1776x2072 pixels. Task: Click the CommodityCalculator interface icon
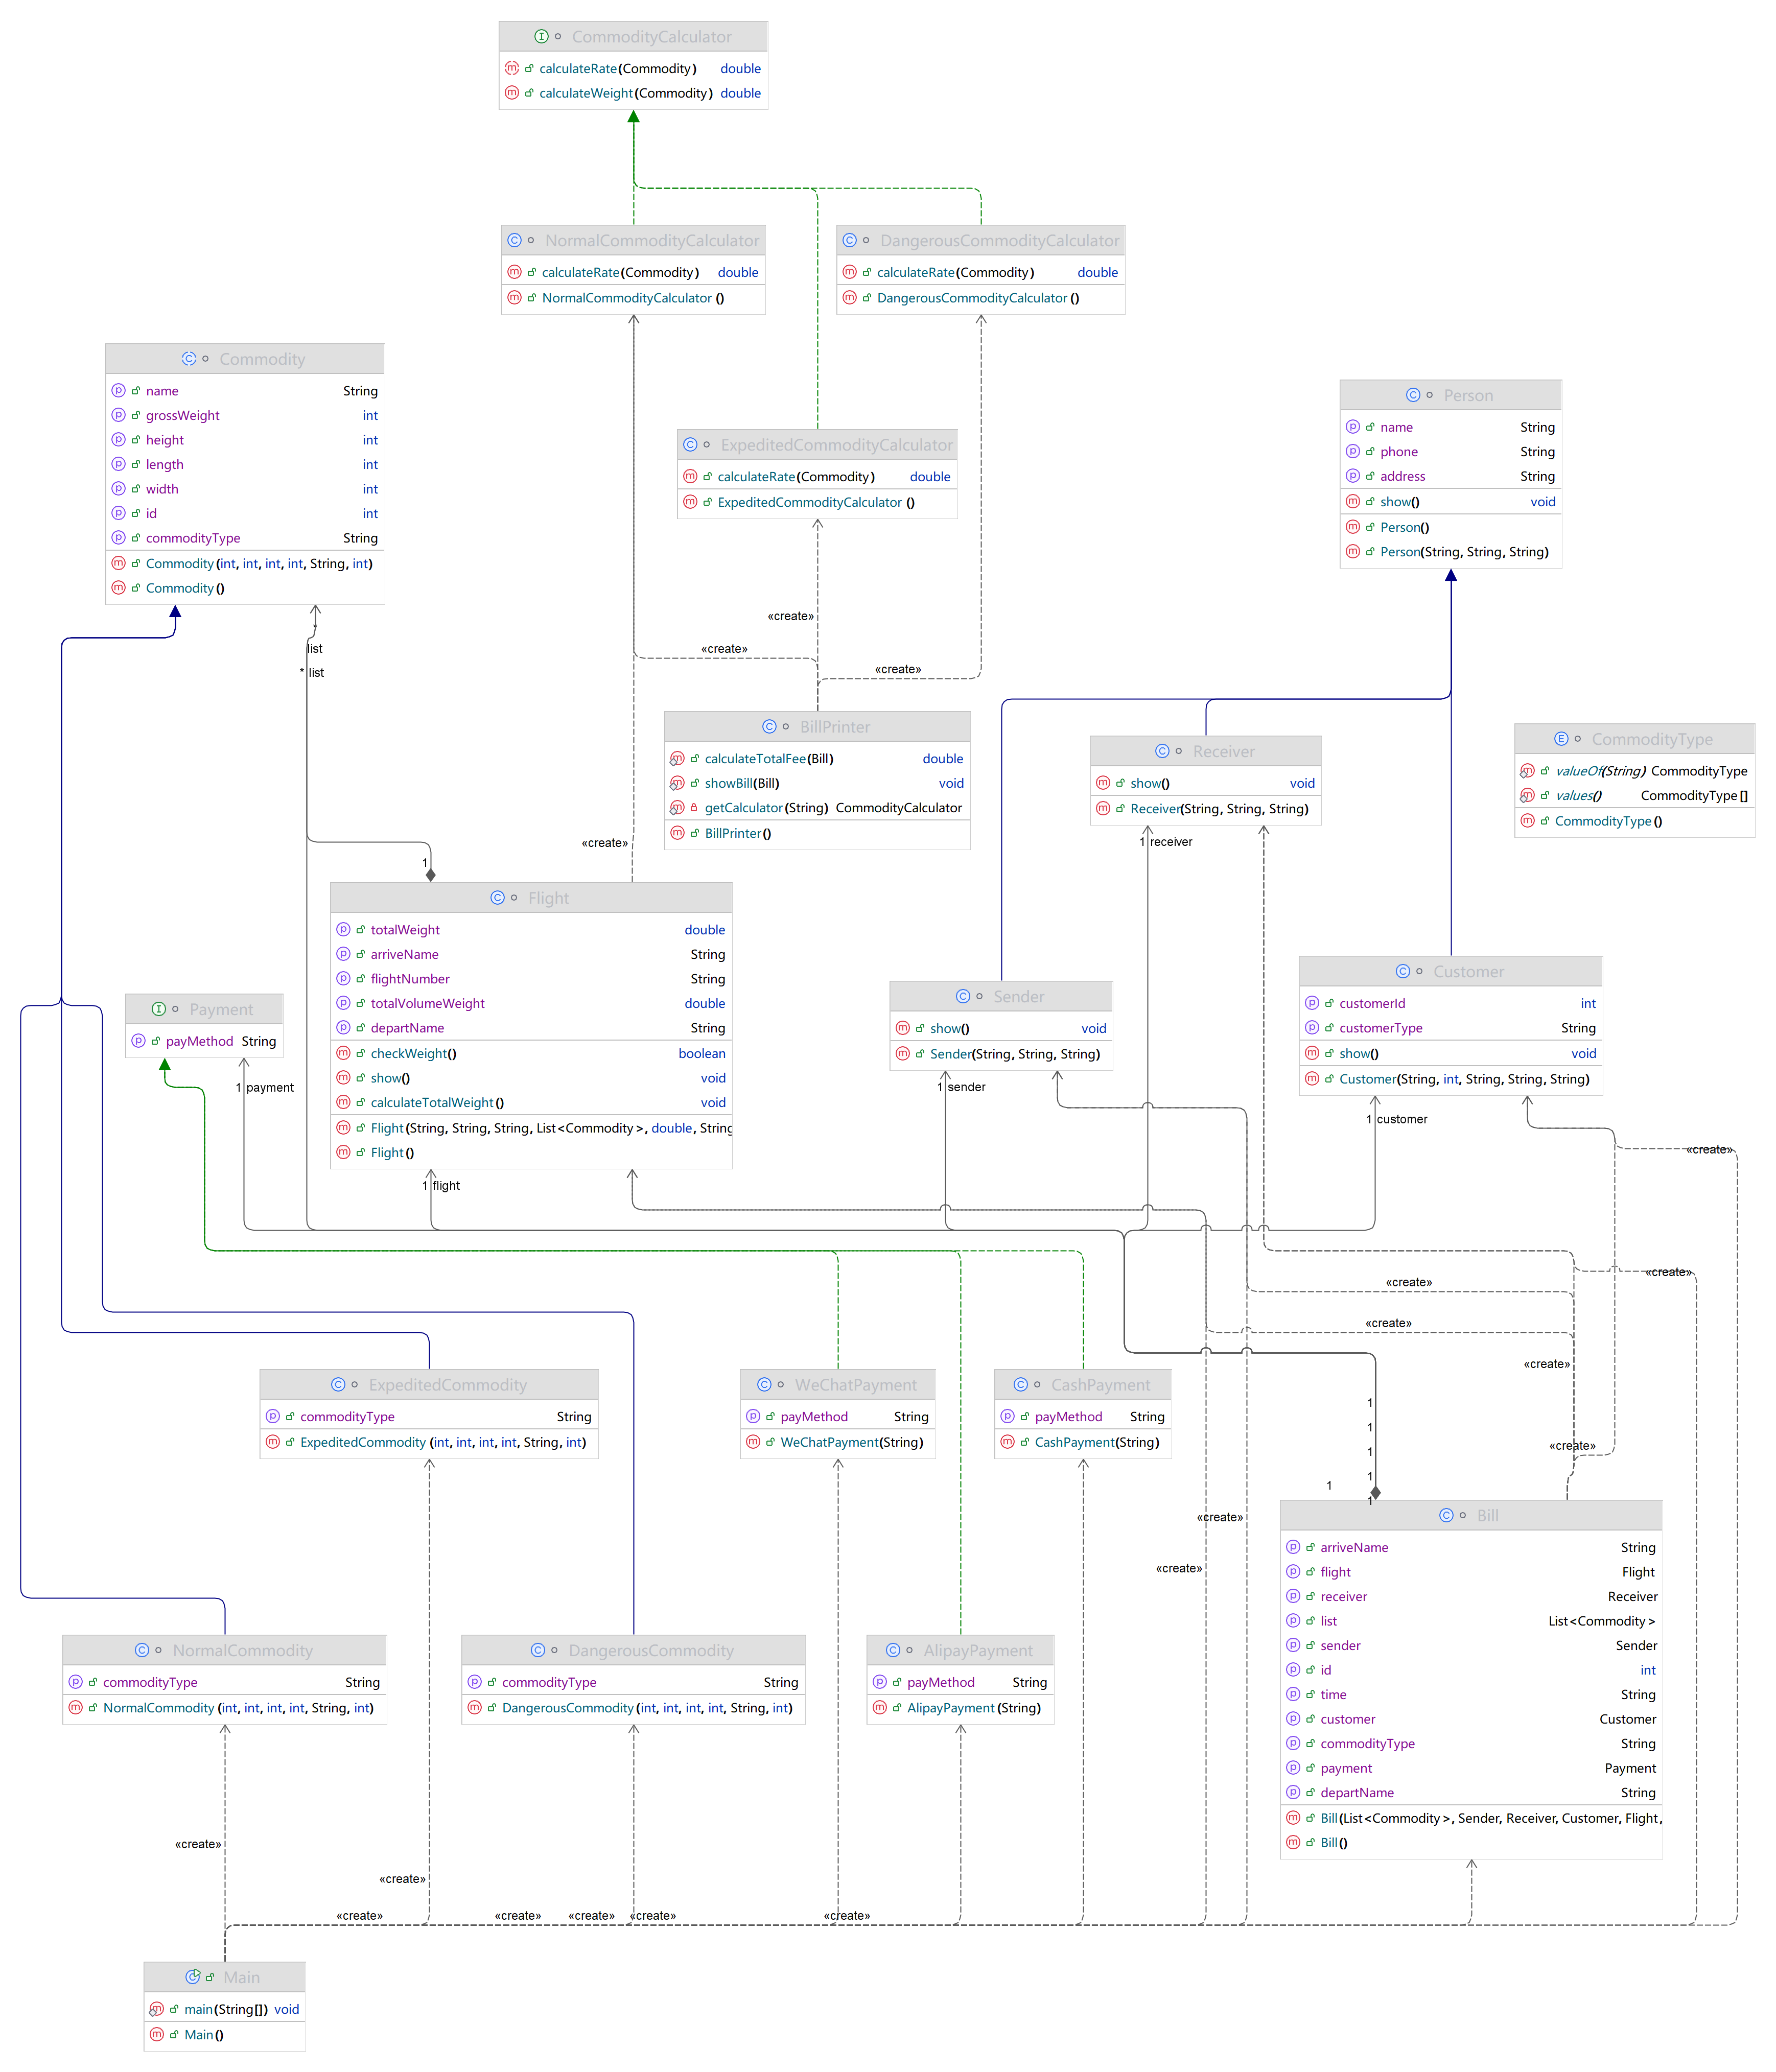pyautogui.click(x=541, y=37)
